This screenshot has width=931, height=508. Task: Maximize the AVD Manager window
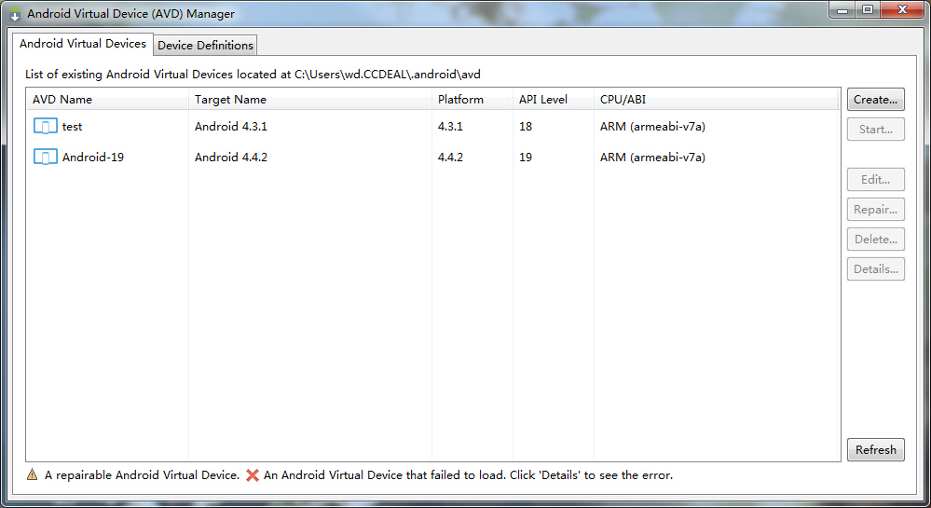tap(868, 10)
